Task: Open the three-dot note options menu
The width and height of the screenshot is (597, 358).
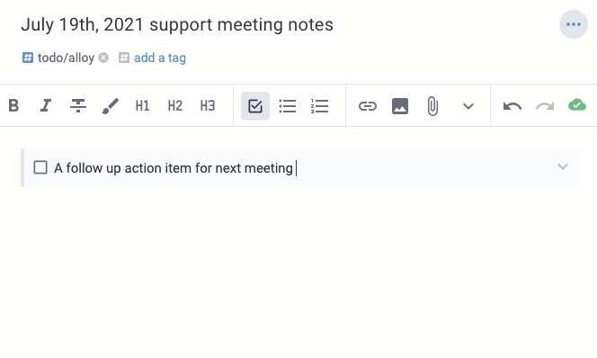Action: [x=574, y=24]
